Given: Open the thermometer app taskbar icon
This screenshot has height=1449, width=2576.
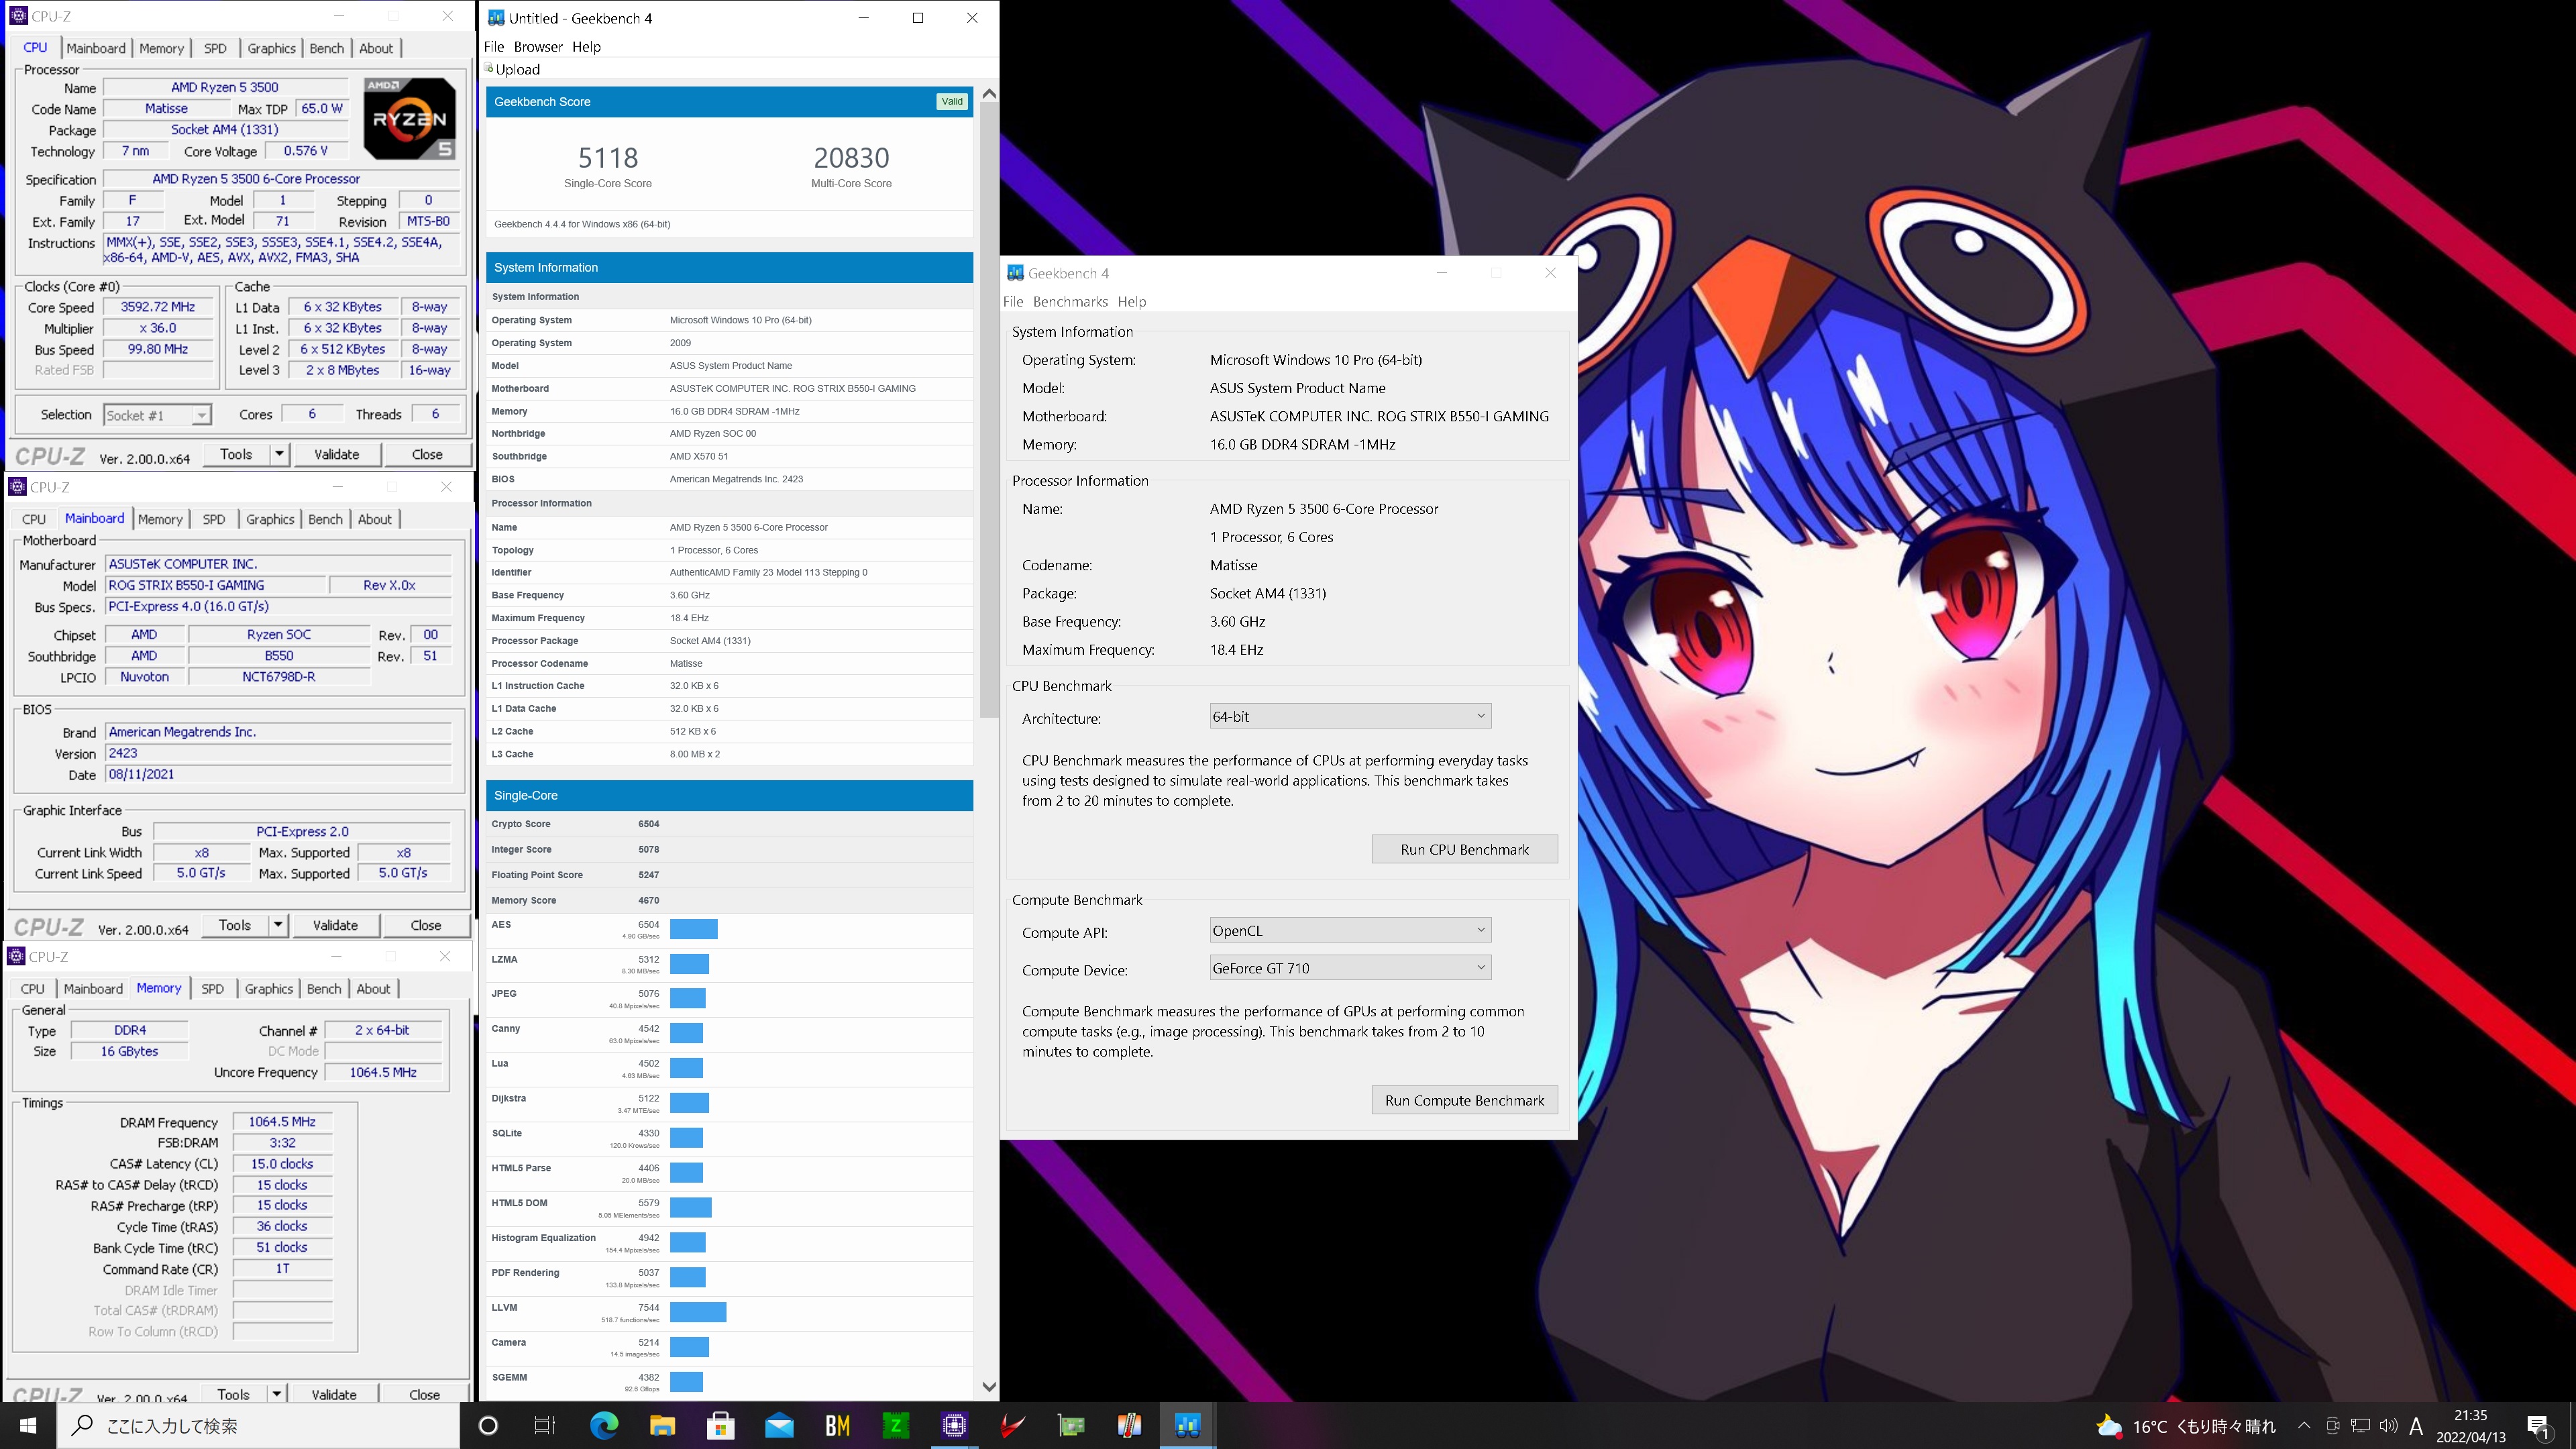Looking at the screenshot, I should pos(1129,1425).
